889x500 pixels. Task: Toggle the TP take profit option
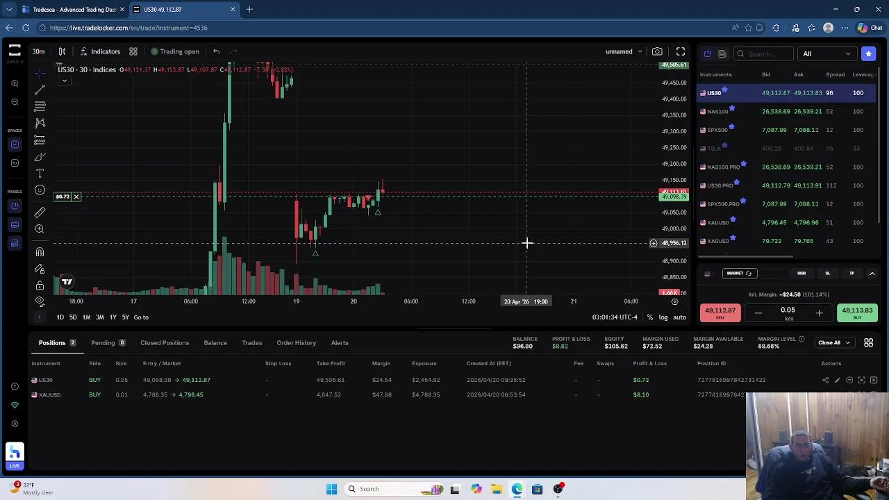(851, 274)
